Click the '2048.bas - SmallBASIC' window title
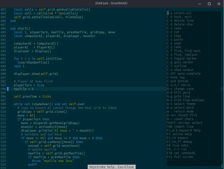The image size is (224, 169). [111, 3]
